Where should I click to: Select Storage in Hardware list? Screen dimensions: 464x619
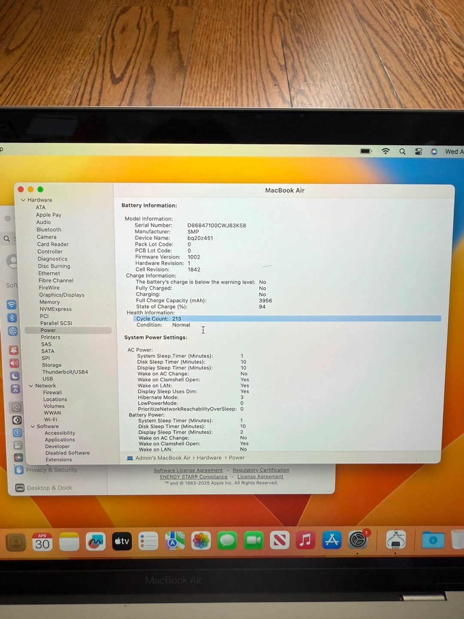[x=52, y=365]
